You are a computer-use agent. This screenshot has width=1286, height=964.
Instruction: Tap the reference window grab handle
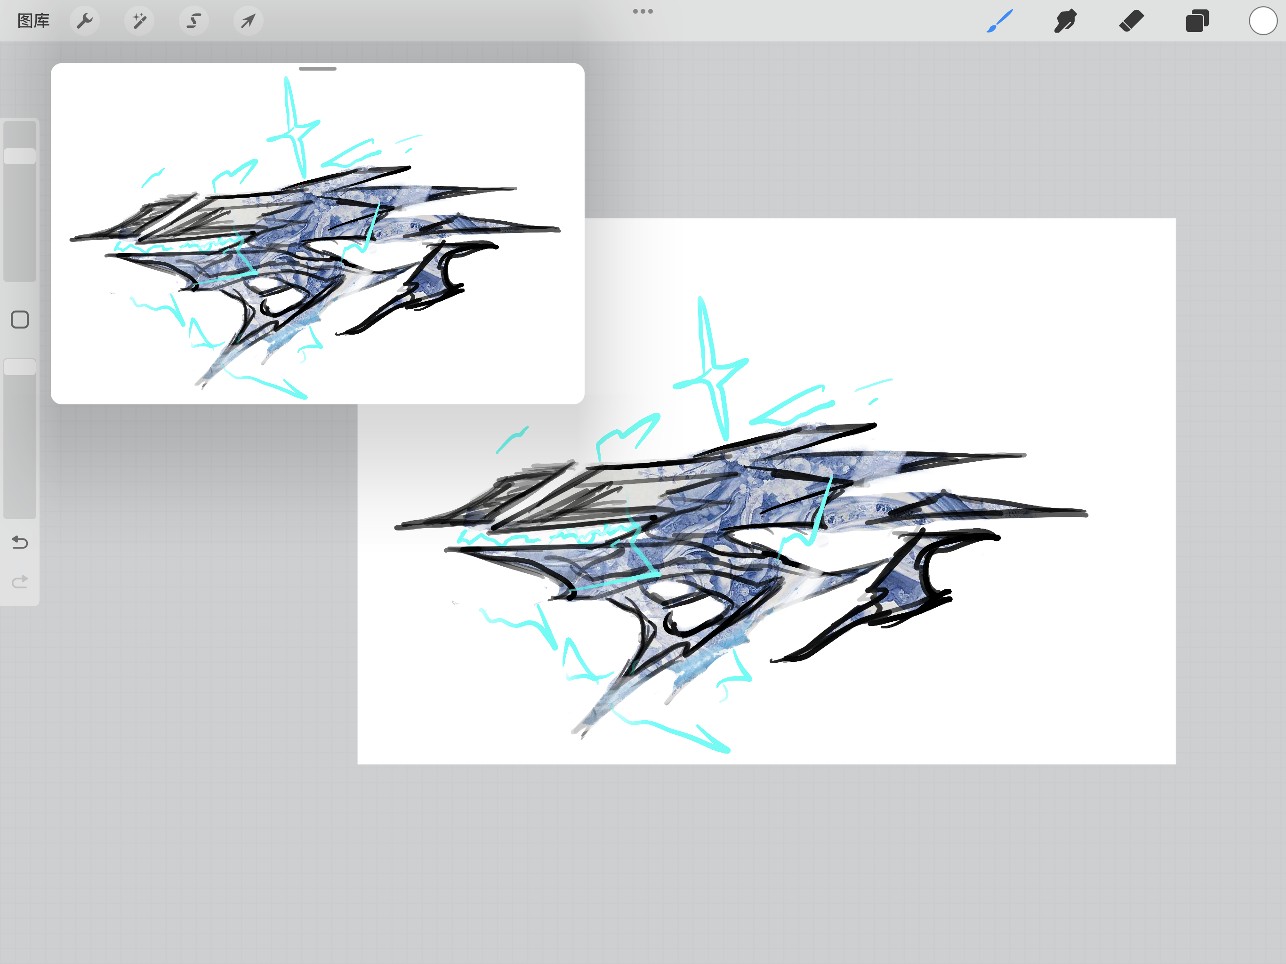click(x=317, y=69)
